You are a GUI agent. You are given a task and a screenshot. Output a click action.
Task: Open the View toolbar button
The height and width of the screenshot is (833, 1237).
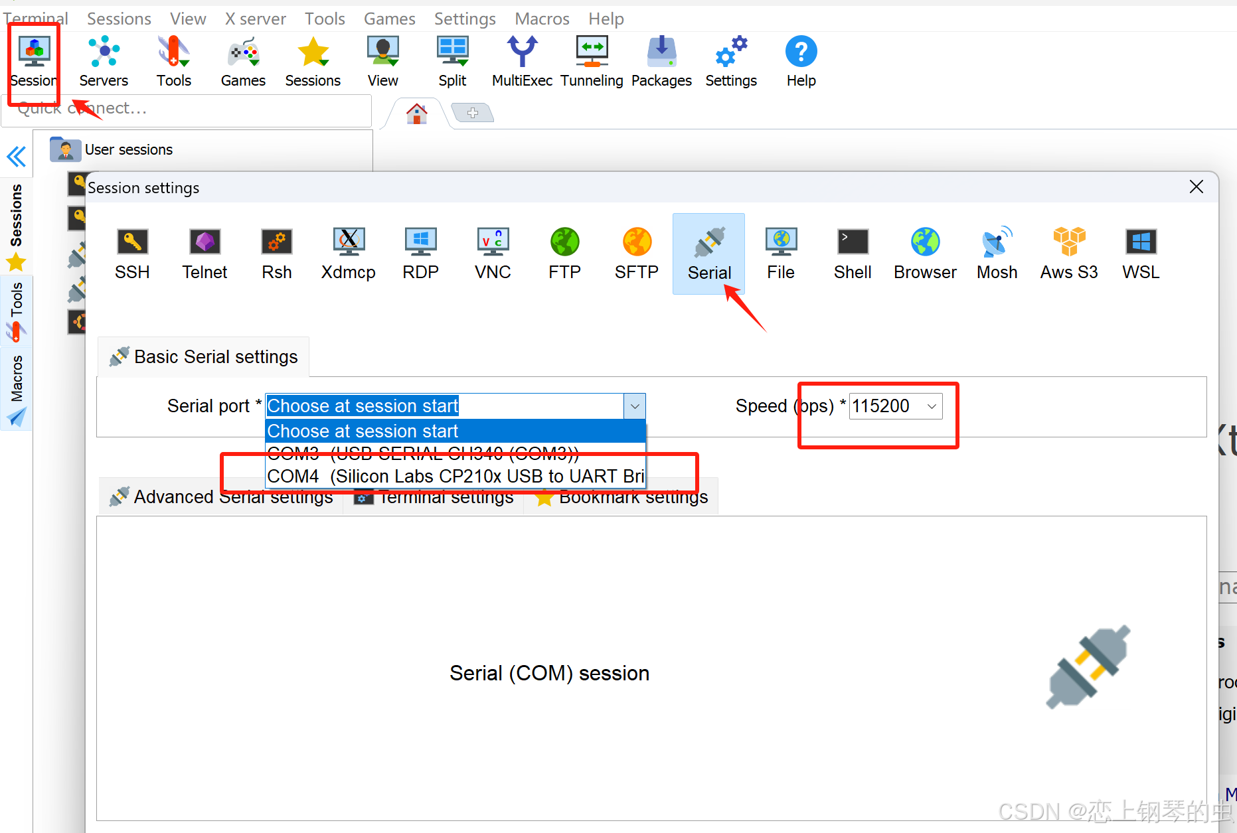pyautogui.click(x=383, y=62)
